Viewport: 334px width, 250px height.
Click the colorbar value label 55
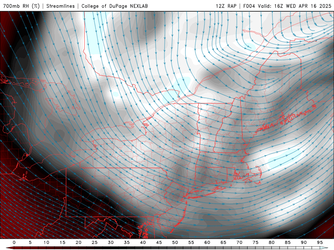pyautogui.click(x=191, y=242)
